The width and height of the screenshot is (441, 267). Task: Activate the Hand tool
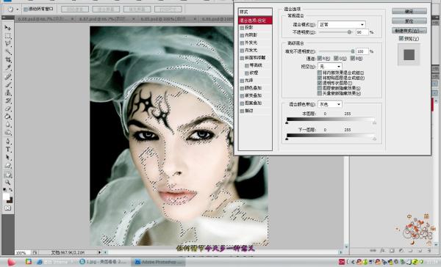(7, 175)
